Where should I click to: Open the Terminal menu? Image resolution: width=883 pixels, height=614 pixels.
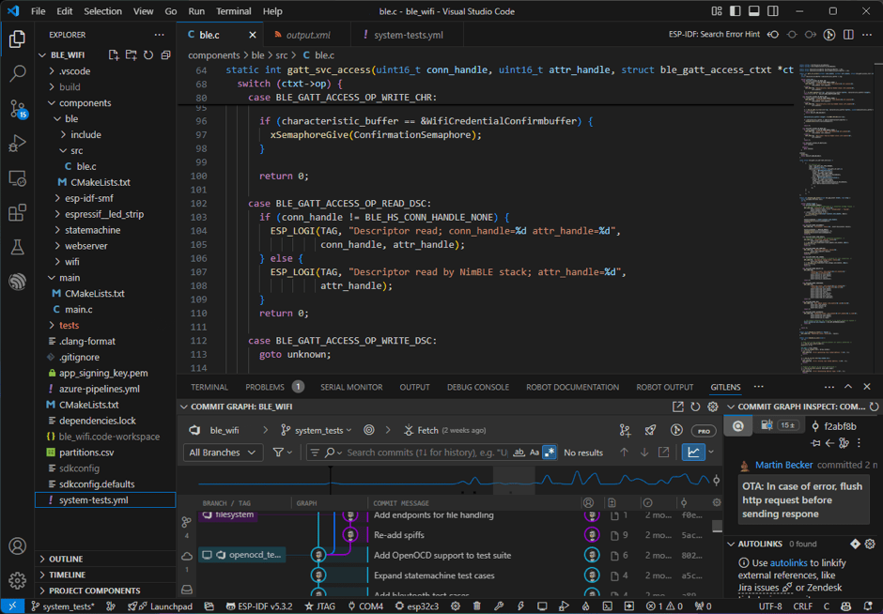point(233,11)
